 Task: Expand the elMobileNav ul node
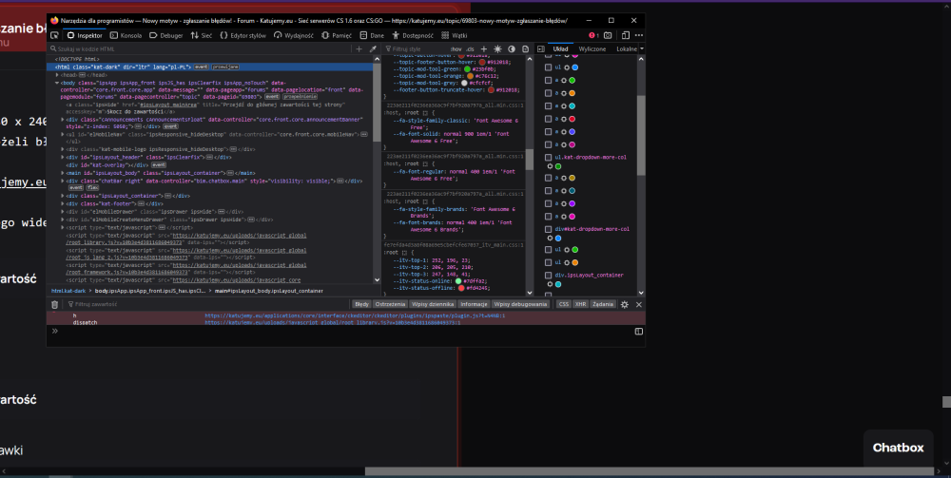pos(63,134)
